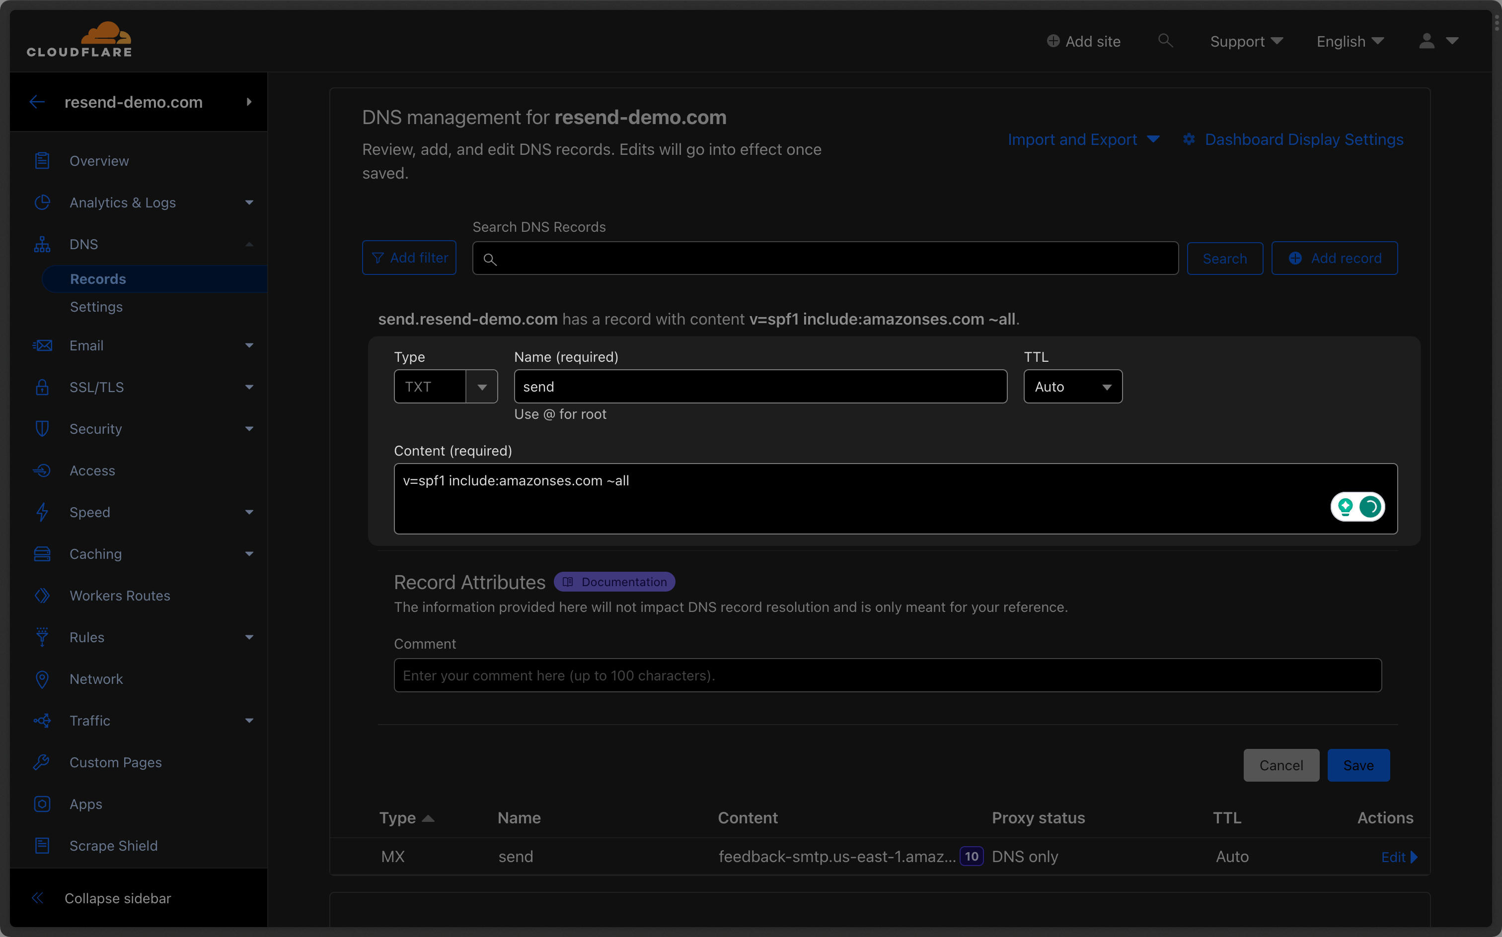Click the Caching drive icon
Viewport: 1502px width, 937px height.
(42, 554)
